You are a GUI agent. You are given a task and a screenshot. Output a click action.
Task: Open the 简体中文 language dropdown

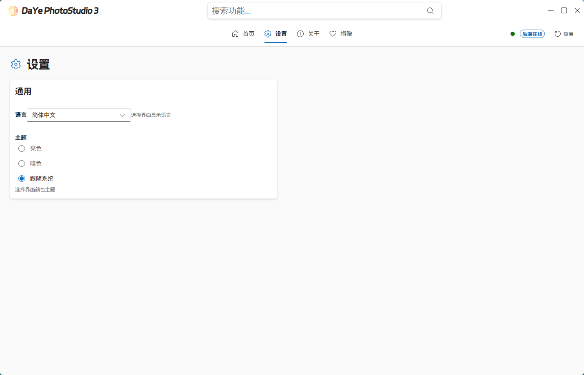pyautogui.click(x=79, y=115)
